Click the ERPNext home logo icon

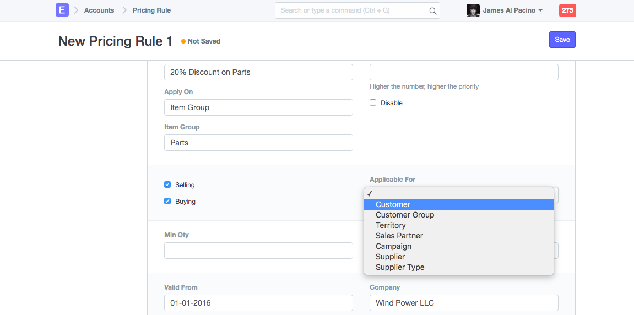pos(62,10)
